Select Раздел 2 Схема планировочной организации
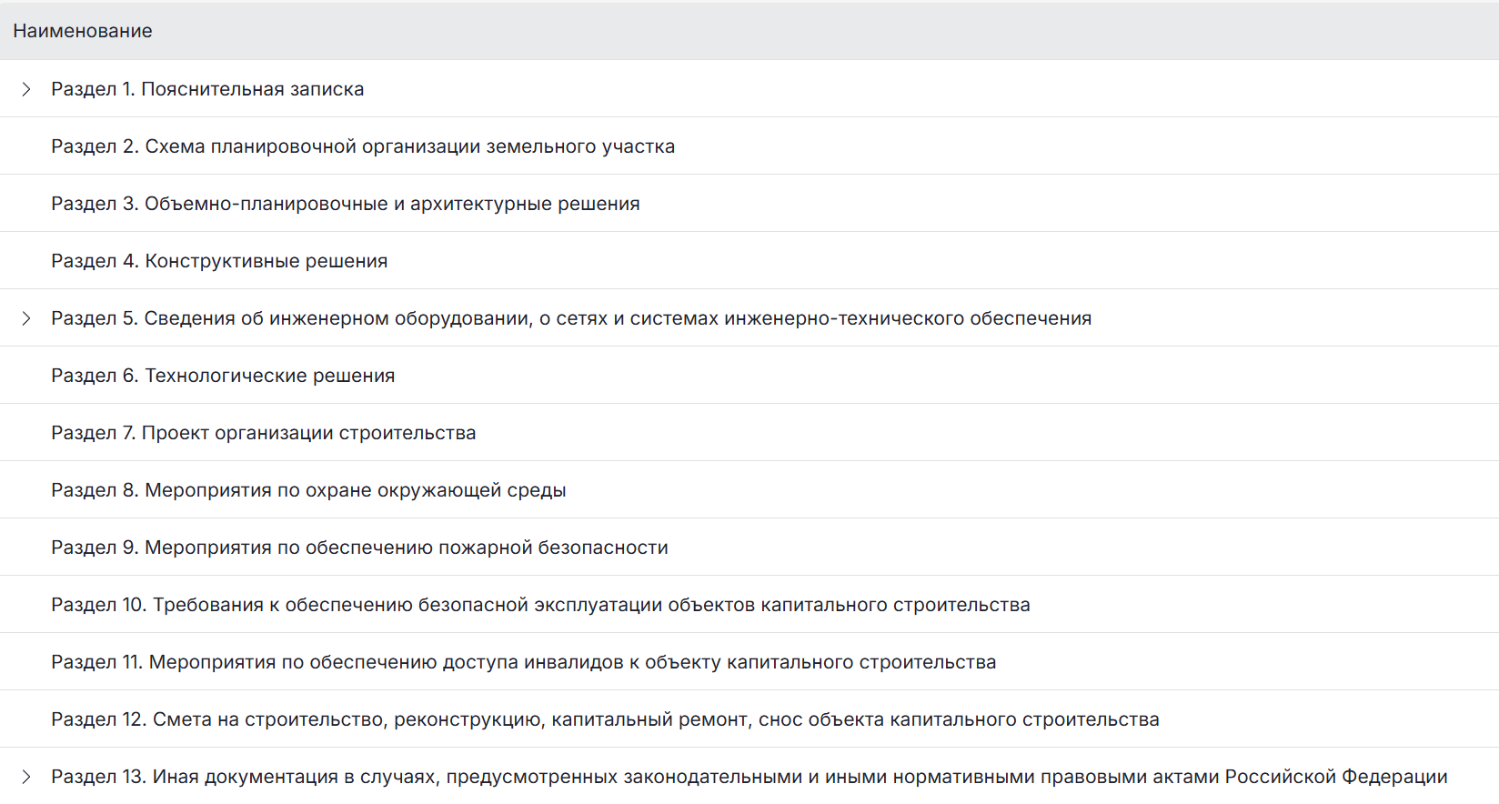Viewport: 1499px width, 804px height. point(363,146)
